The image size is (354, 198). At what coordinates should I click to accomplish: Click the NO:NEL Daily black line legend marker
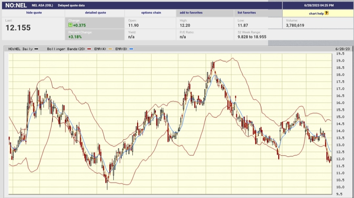coord(36,49)
